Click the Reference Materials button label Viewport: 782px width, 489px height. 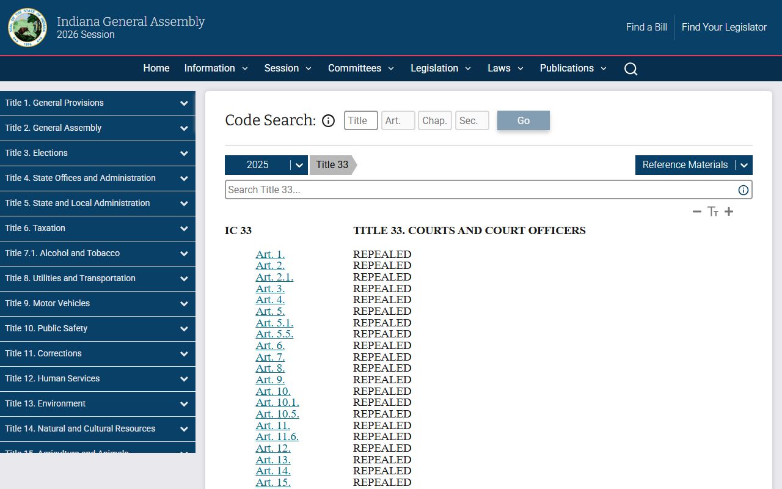pyautogui.click(x=685, y=165)
